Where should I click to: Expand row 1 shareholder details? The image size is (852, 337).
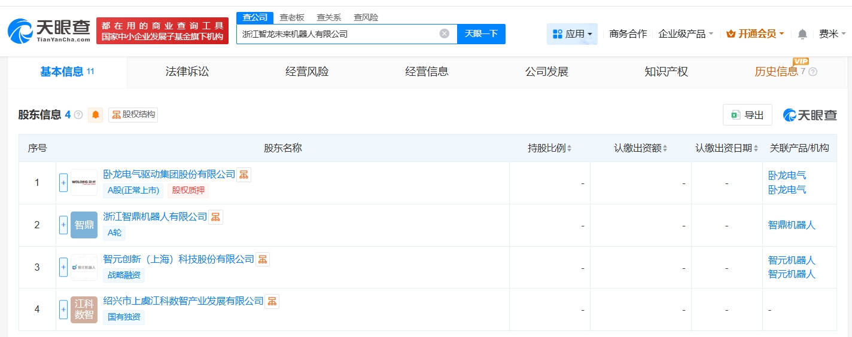pyautogui.click(x=63, y=183)
